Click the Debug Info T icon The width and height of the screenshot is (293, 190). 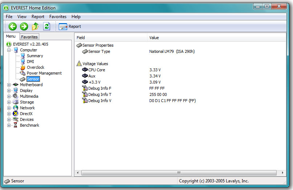(x=85, y=94)
